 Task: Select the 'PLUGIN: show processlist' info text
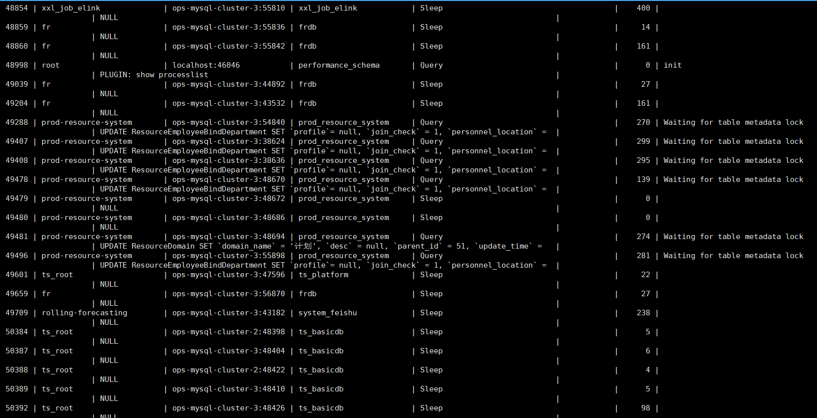pyautogui.click(x=154, y=75)
